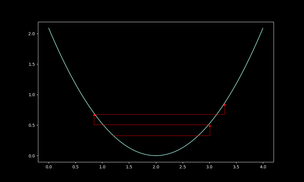Click the red arrowhead on the curve's left side
The width and height of the screenshot is (304, 182).
pos(94,115)
